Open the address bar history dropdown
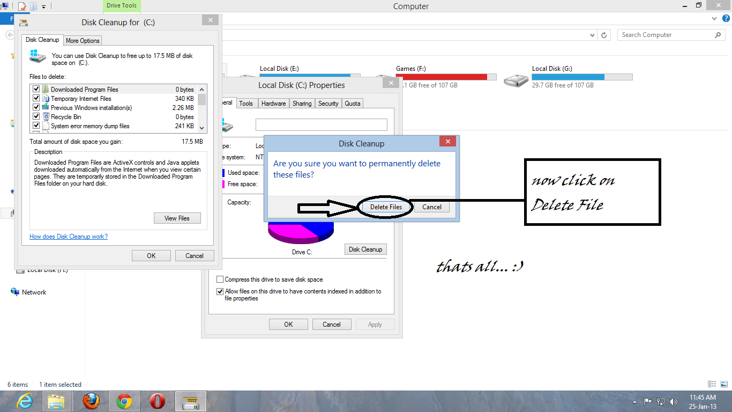This screenshot has width=732, height=412. [592, 34]
